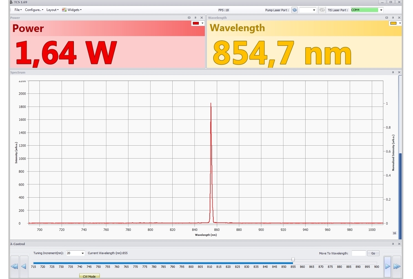
Task: Click the Go button
Action: click(373, 253)
